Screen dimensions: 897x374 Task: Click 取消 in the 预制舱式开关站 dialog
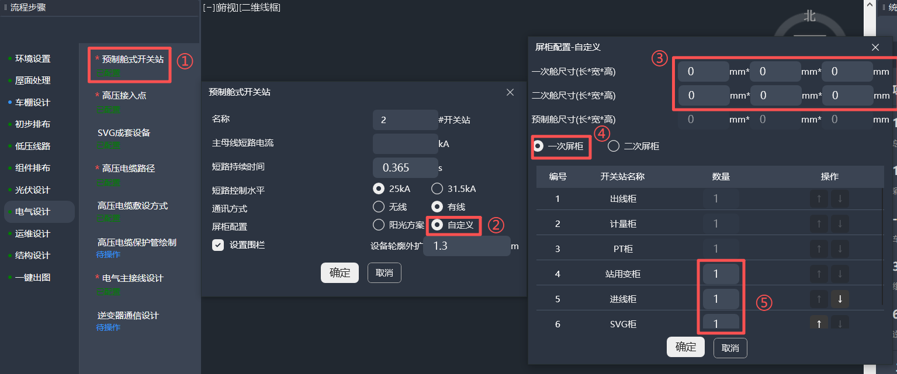(384, 273)
